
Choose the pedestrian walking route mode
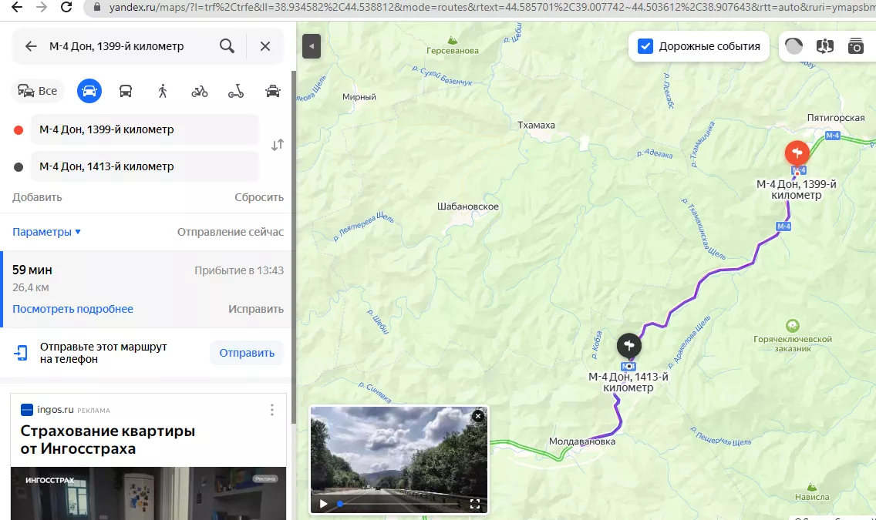[x=162, y=91]
